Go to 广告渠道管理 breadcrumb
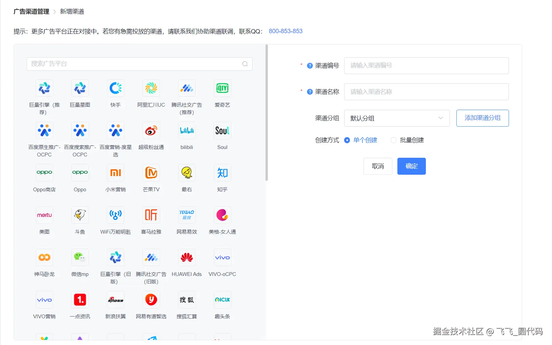Viewport: 552px width, 345px height. pos(31,12)
